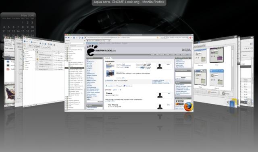Open the first Aqua aero screenshot thumbnail
This screenshot has width=258, height=152.
110,65
